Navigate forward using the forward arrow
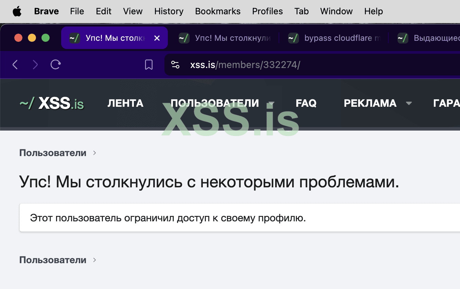460x289 pixels. point(35,65)
